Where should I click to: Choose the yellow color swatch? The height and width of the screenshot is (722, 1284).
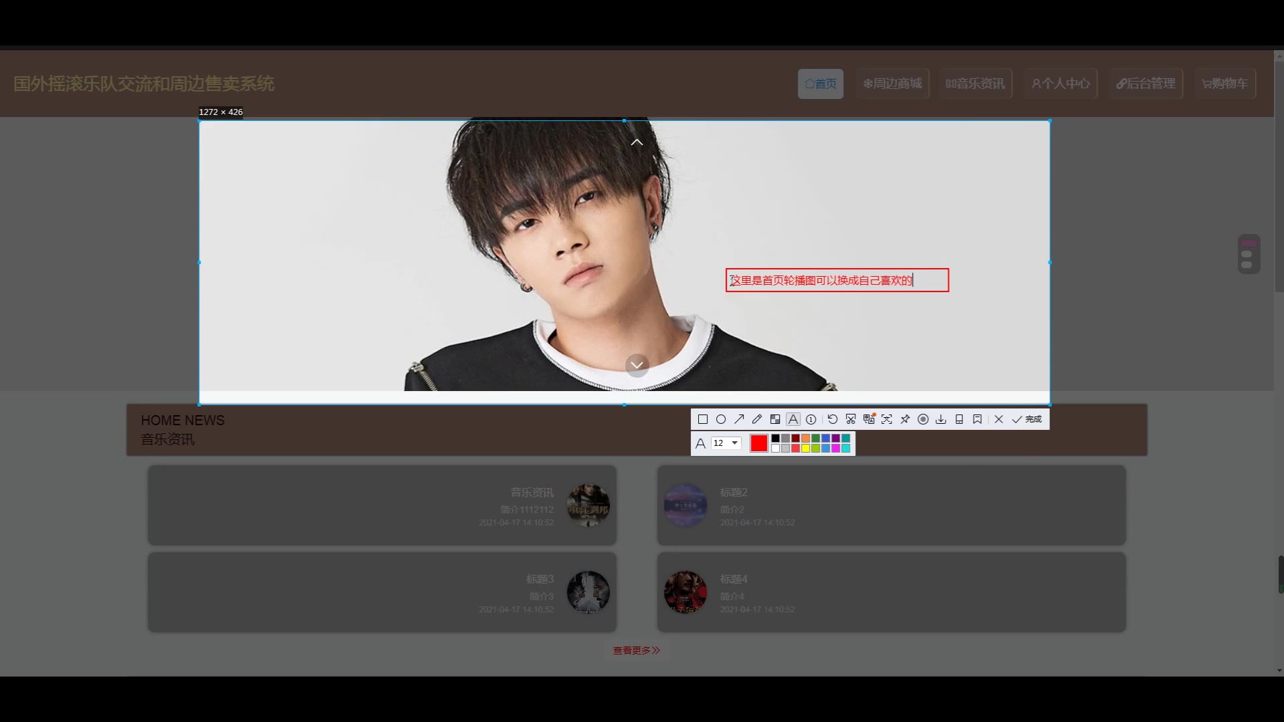[x=806, y=448]
